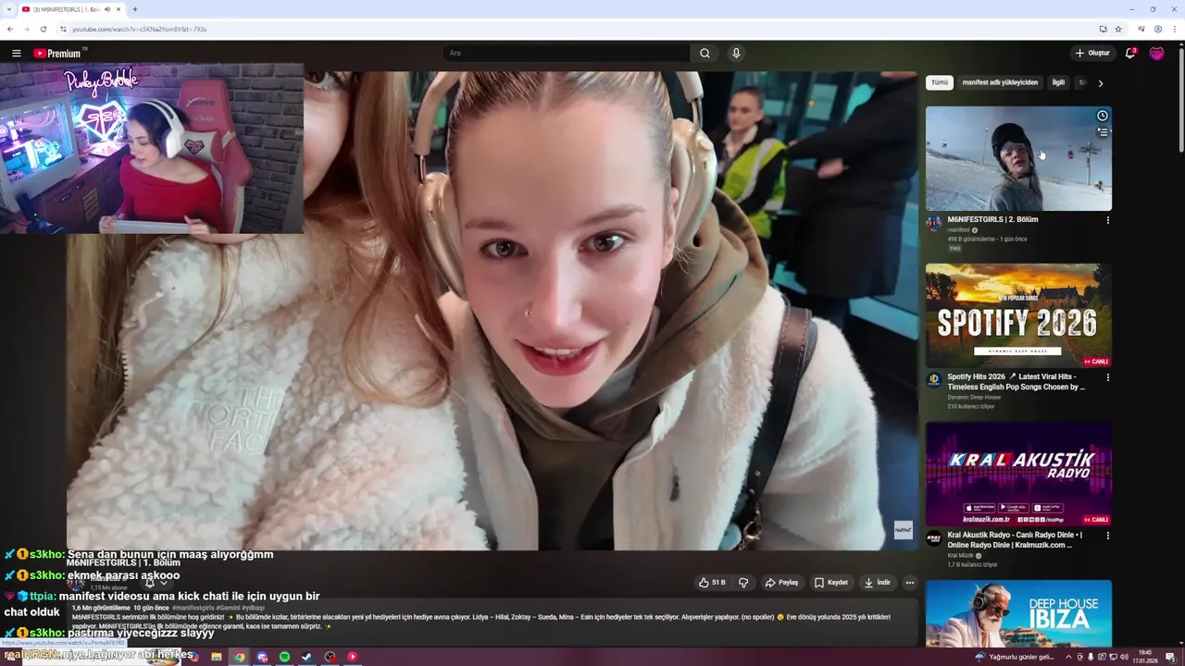1185x666 pixels.
Task: Open Kral Müzik channel avatar
Action: (934, 537)
